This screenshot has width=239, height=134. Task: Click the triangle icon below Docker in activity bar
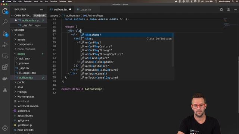click(5, 90)
